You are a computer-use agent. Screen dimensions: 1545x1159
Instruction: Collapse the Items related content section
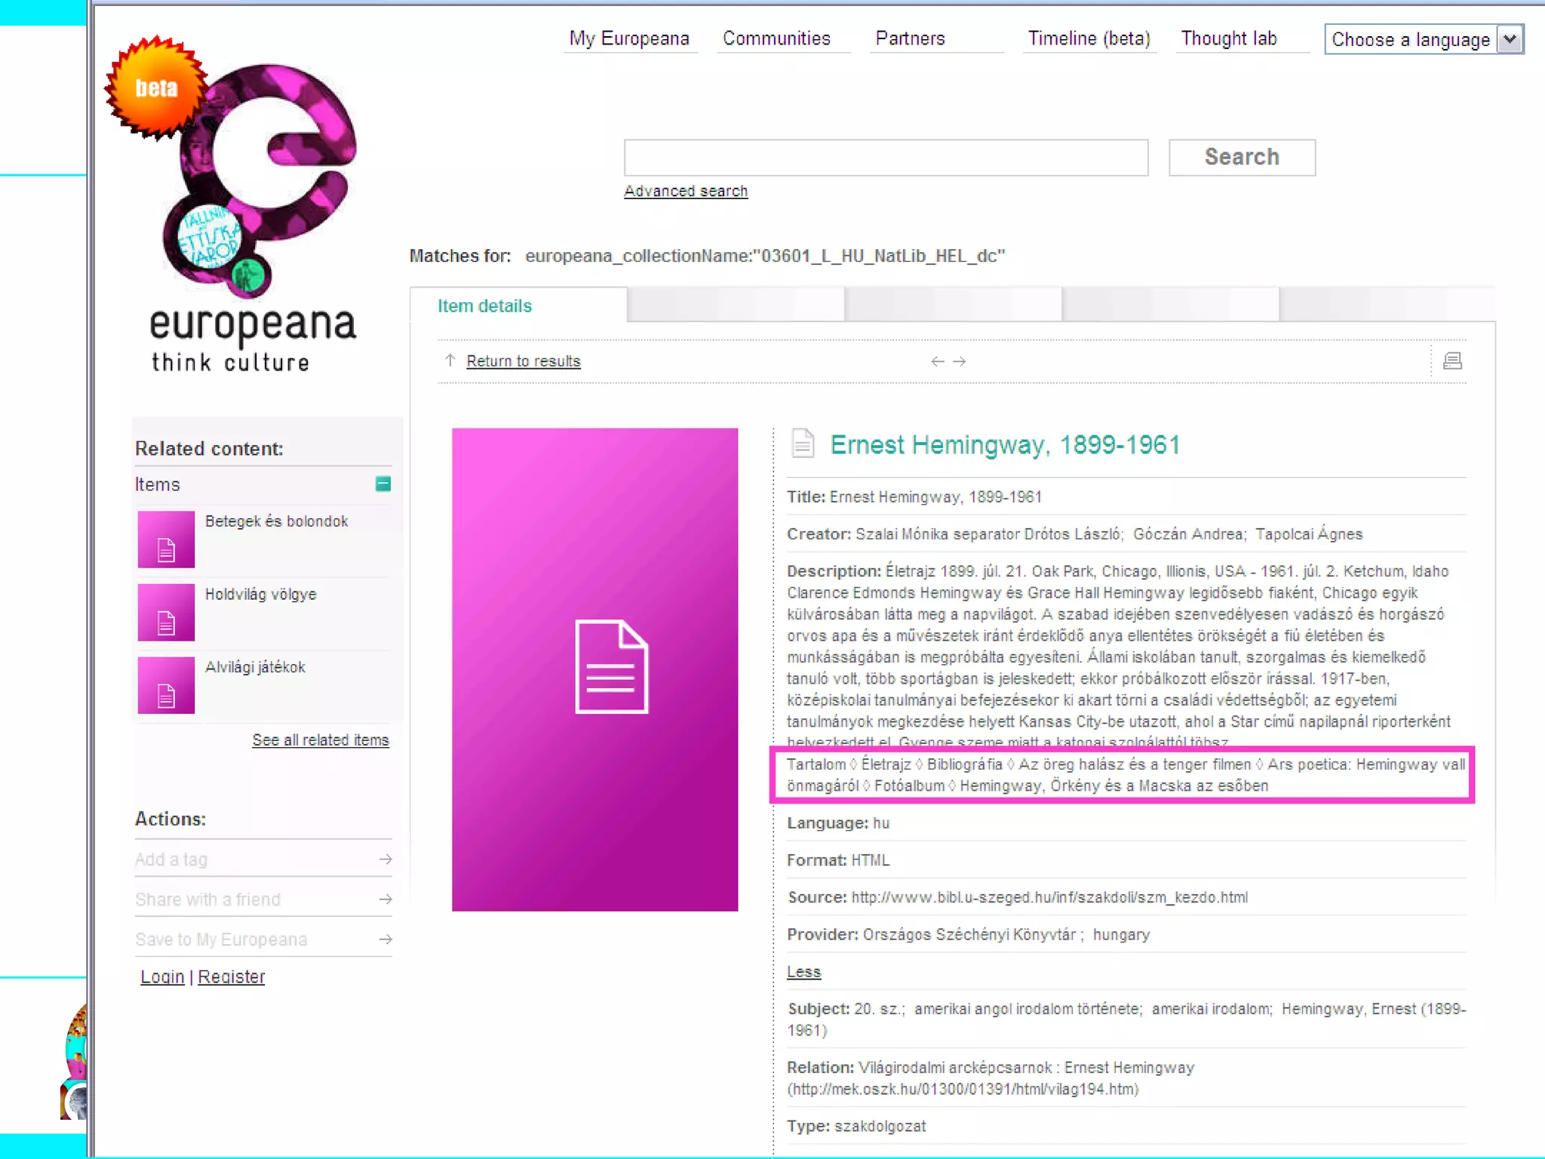pos(383,484)
